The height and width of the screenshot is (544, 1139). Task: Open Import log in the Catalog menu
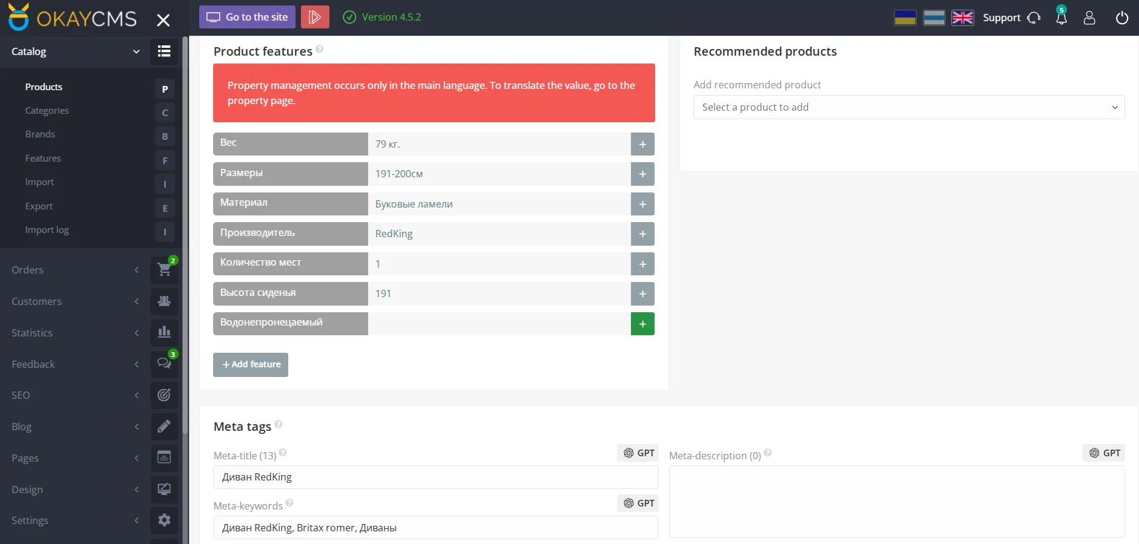(47, 230)
